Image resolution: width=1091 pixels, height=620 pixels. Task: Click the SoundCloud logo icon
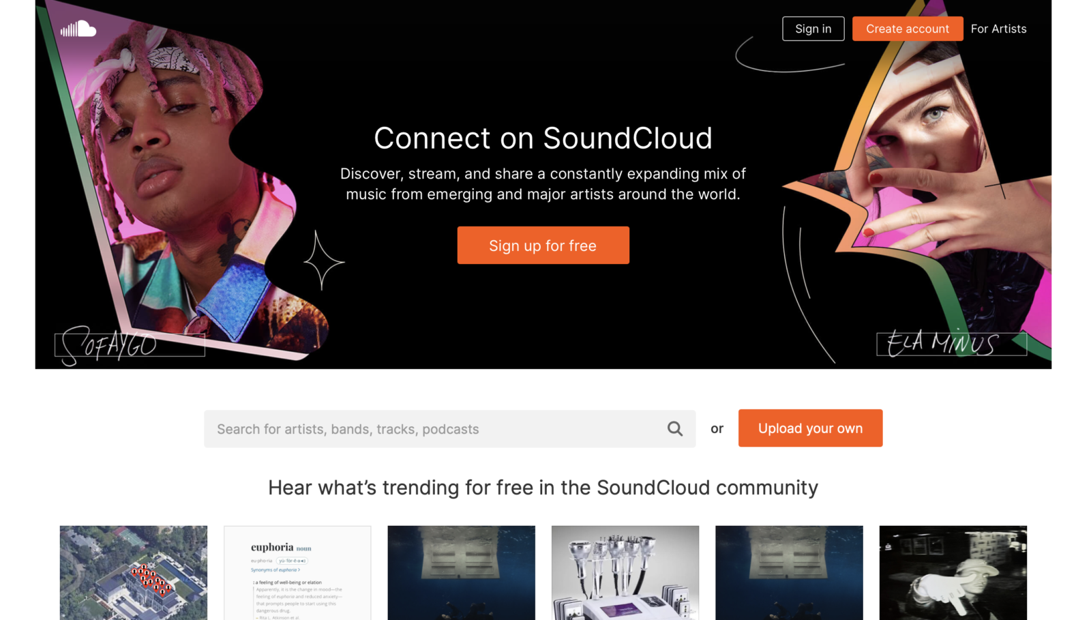pos(78,29)
